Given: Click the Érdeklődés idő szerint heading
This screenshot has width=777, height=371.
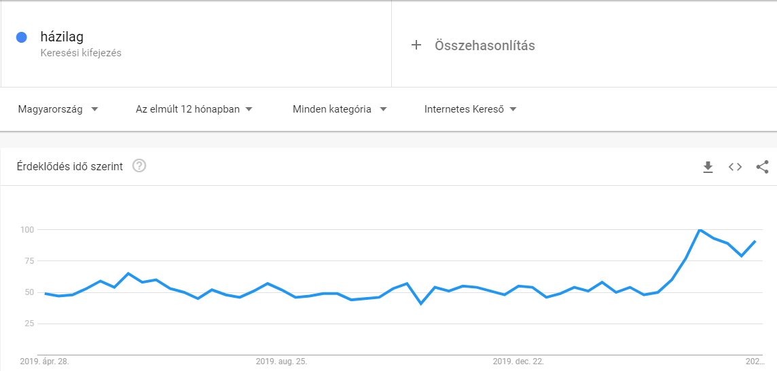Looking at the screenshot, I should click(70, 167).
